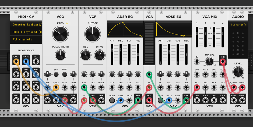Select the AFT aftertouch jack on MIDI-CV
Viewport: 253px width, 127px height.
point(16,74)
